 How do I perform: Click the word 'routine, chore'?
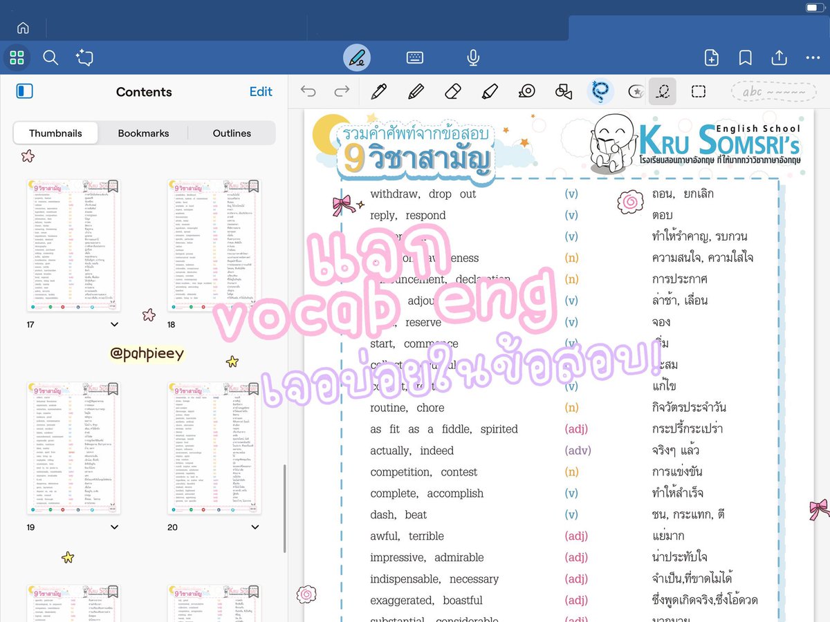[x=407, y=408]
